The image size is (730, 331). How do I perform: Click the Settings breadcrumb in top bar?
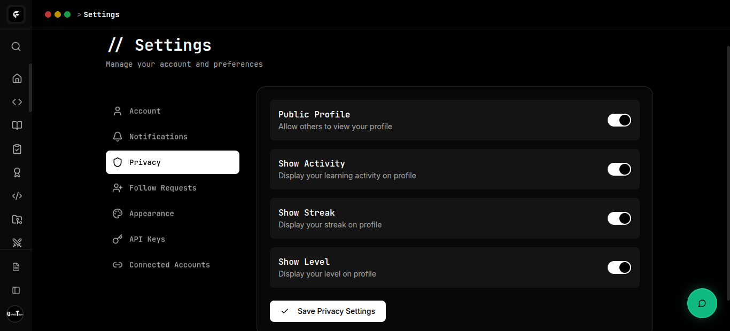click(x=102, y=14)
